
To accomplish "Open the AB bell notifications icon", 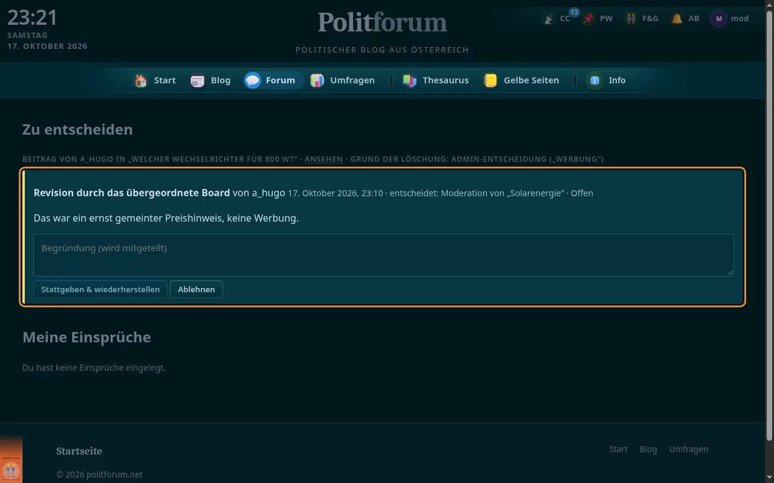I will (x=677, y=19).
